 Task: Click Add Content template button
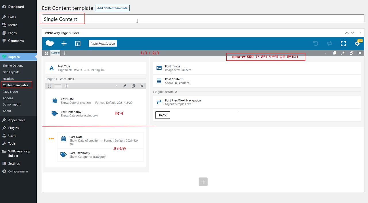tap(112, 8)
